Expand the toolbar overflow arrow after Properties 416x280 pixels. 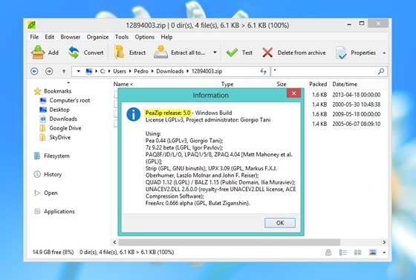tap(384, 53)
